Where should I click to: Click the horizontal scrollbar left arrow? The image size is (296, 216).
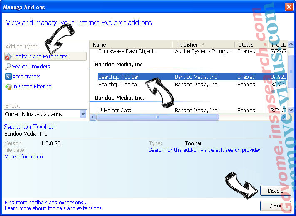(93, 117)
